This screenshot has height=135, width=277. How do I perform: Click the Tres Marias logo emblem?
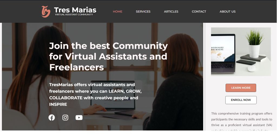(x=46, y=12)
